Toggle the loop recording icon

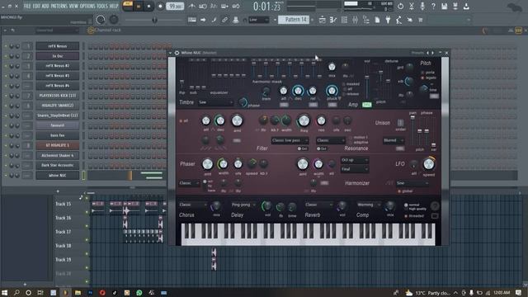[x=236, y=6]
